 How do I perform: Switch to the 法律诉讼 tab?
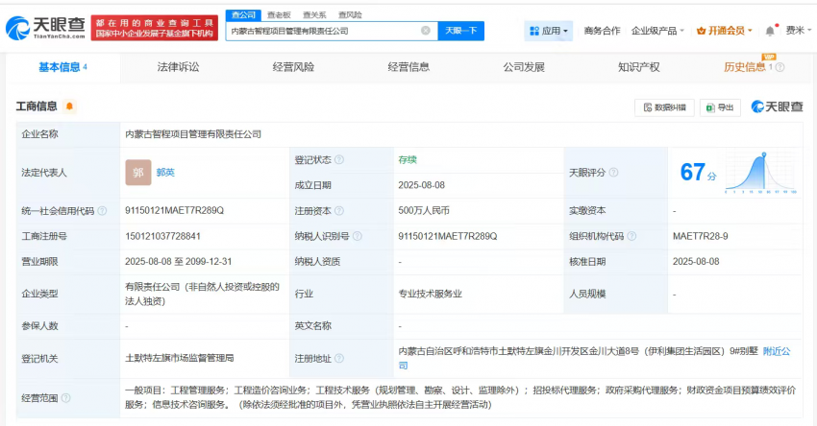178,67
